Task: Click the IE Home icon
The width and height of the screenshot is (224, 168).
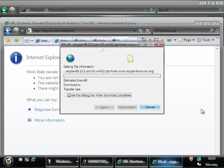Action: pos(144,40)
